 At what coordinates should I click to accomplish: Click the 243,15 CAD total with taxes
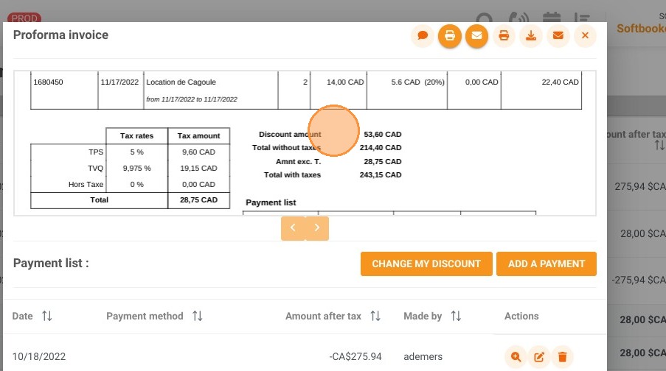[380, 174]
